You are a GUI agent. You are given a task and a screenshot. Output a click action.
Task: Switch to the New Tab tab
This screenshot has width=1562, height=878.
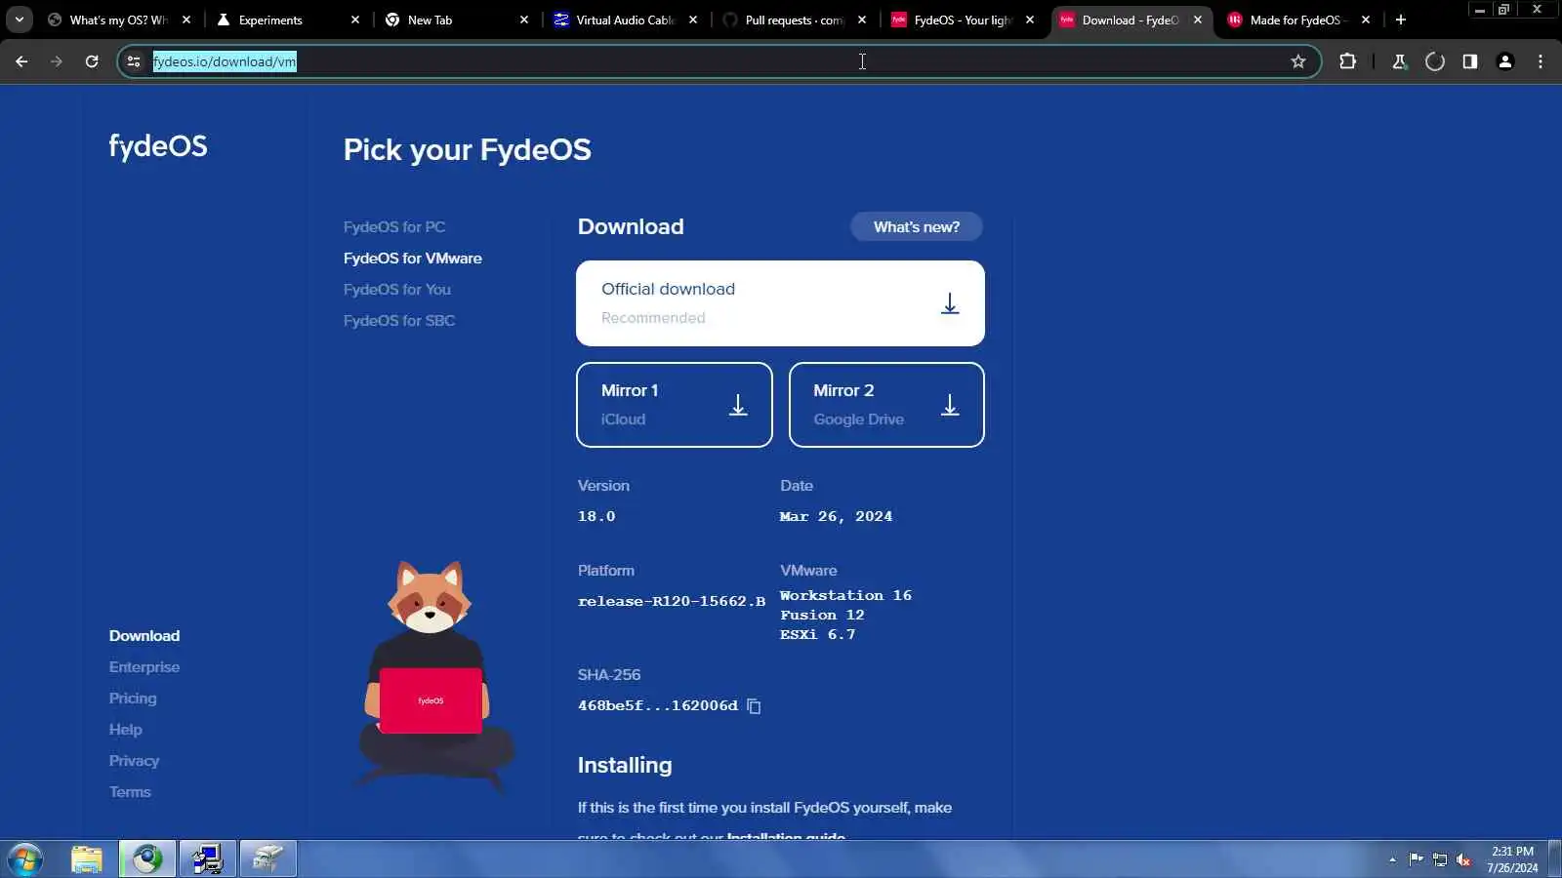(x=457, y=20)
